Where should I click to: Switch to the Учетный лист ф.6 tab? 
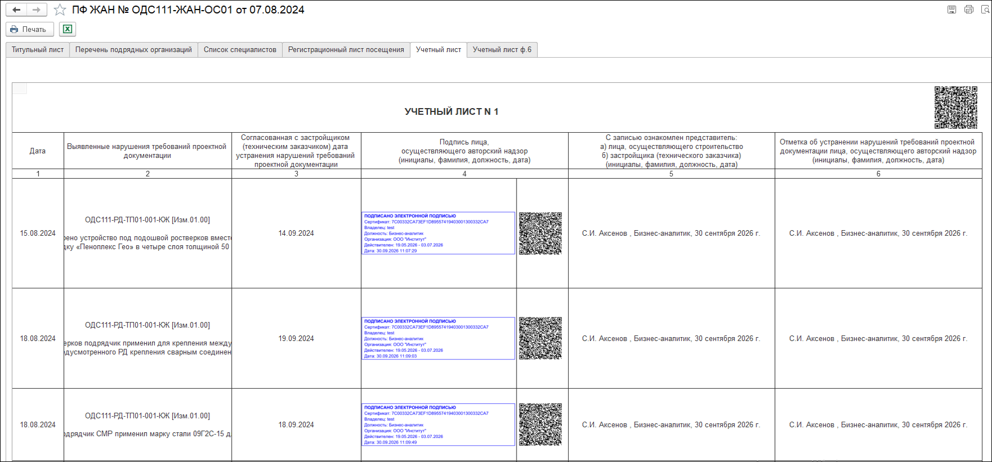coord(502,50)
